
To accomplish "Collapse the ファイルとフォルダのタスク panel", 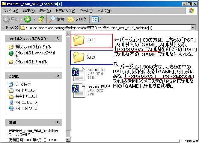I will point(58,38).
